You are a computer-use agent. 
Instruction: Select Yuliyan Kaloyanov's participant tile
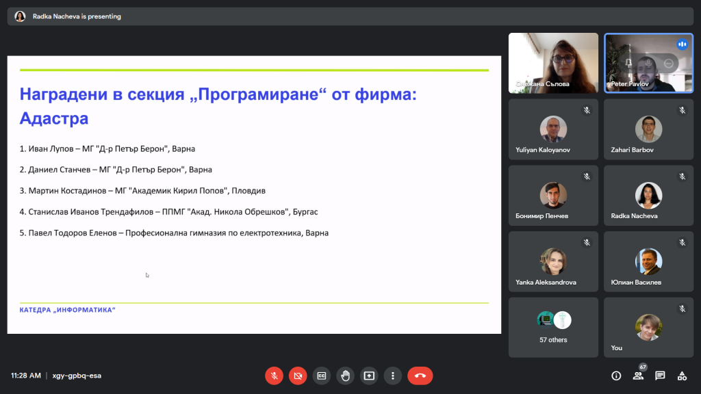[x=553, y=129]
